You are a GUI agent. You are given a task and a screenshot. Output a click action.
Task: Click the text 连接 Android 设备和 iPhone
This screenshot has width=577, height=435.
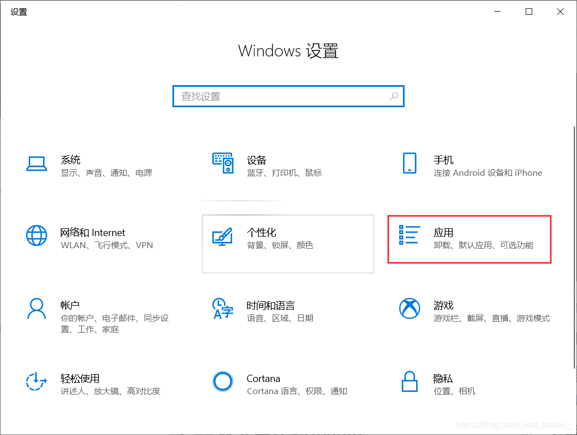coord(487,172)
